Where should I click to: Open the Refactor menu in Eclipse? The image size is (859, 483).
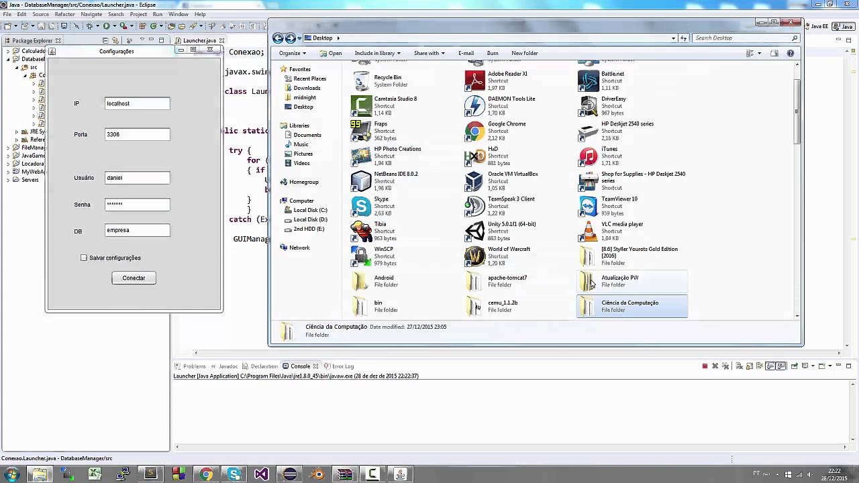(64, 14)
